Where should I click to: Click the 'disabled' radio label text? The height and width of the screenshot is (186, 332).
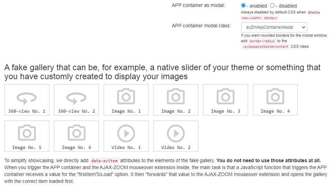pos(287,6)
